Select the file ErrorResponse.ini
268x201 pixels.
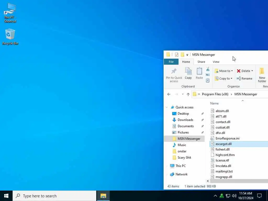point(227,138)
